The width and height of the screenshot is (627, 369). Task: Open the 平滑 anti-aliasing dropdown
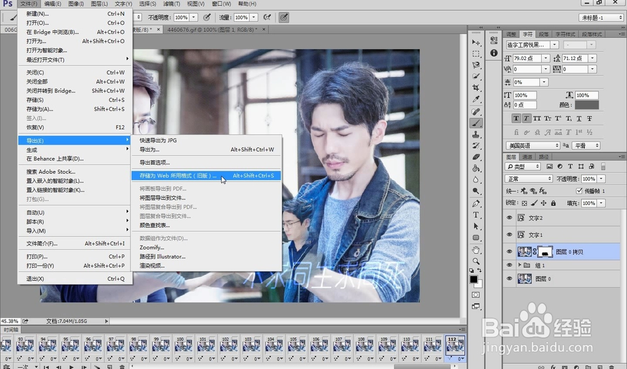tap(586, 146)
